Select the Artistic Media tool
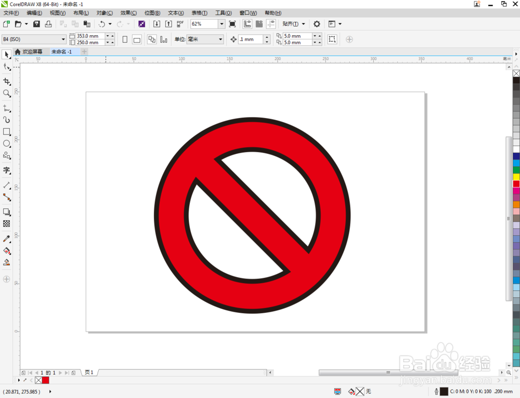The height and width of the screenshot is (398, 520). pyautogui.click(x=7, y=120)
